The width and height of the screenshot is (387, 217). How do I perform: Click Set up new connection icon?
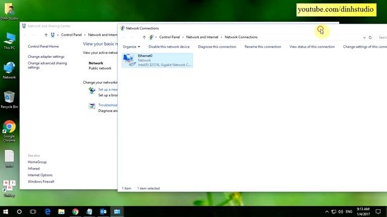pyautogui.click(x=92, y=90)
